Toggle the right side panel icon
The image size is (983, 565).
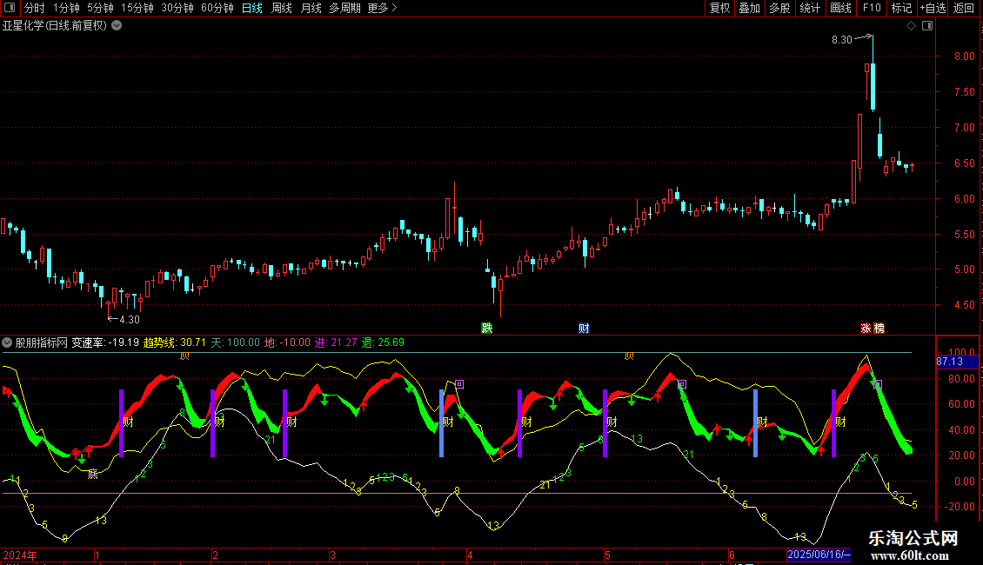point(927,26)
